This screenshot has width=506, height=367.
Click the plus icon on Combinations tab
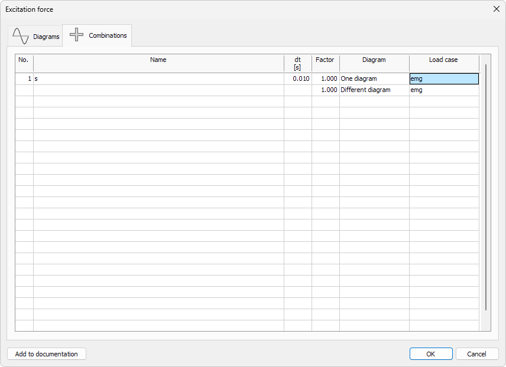tap(76, 35)
